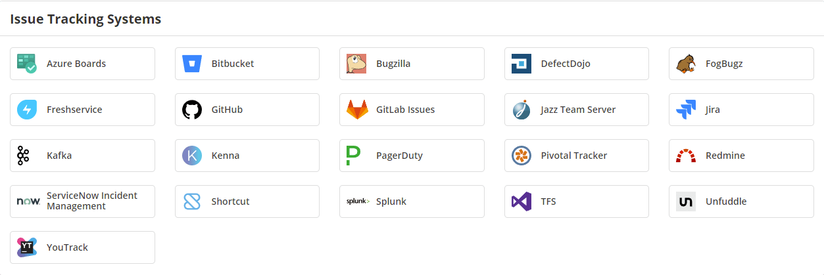Open the Kenna integration card
This screenshot has width=824, height=275.
tap(247, 156)
